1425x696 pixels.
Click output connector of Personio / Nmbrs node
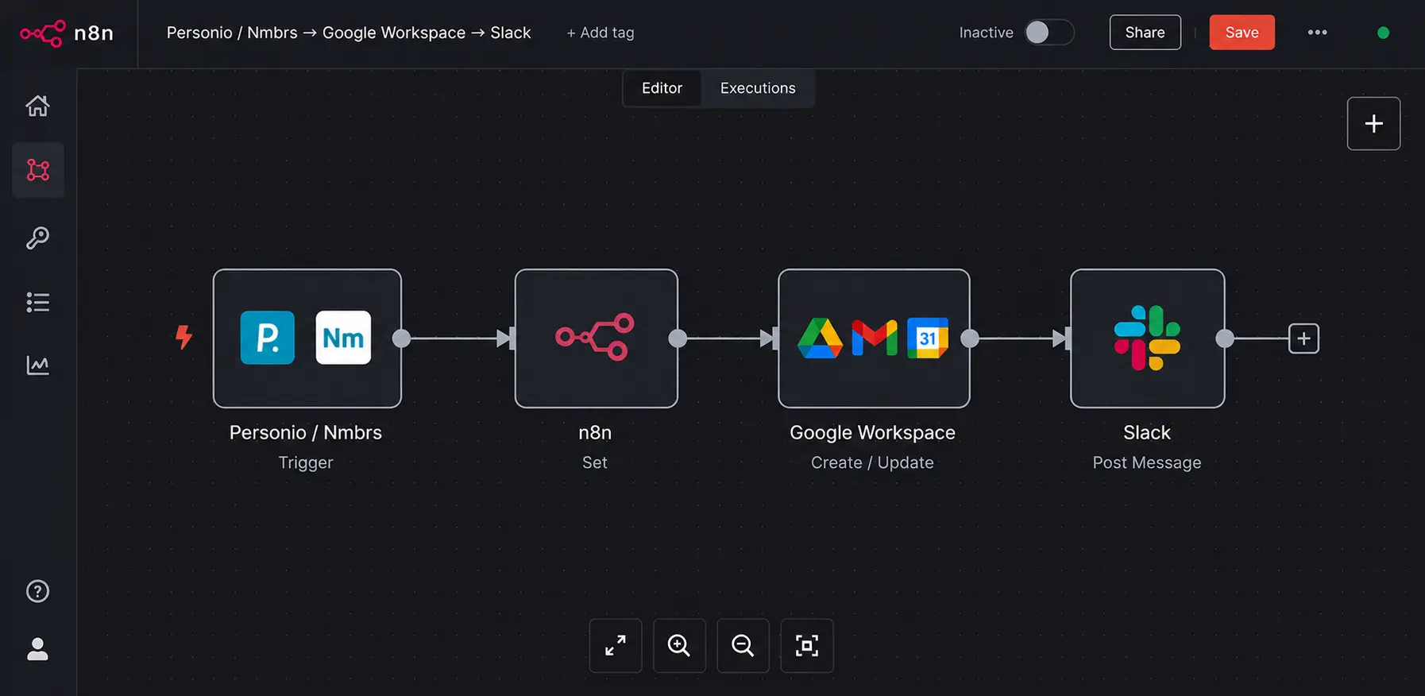(x=402, y=338)
